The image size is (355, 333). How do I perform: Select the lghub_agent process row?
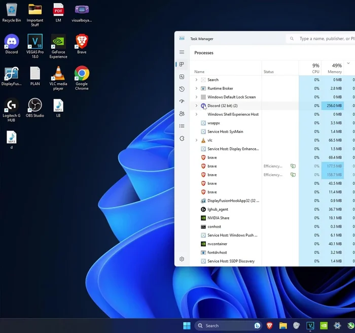pos(218,209)
